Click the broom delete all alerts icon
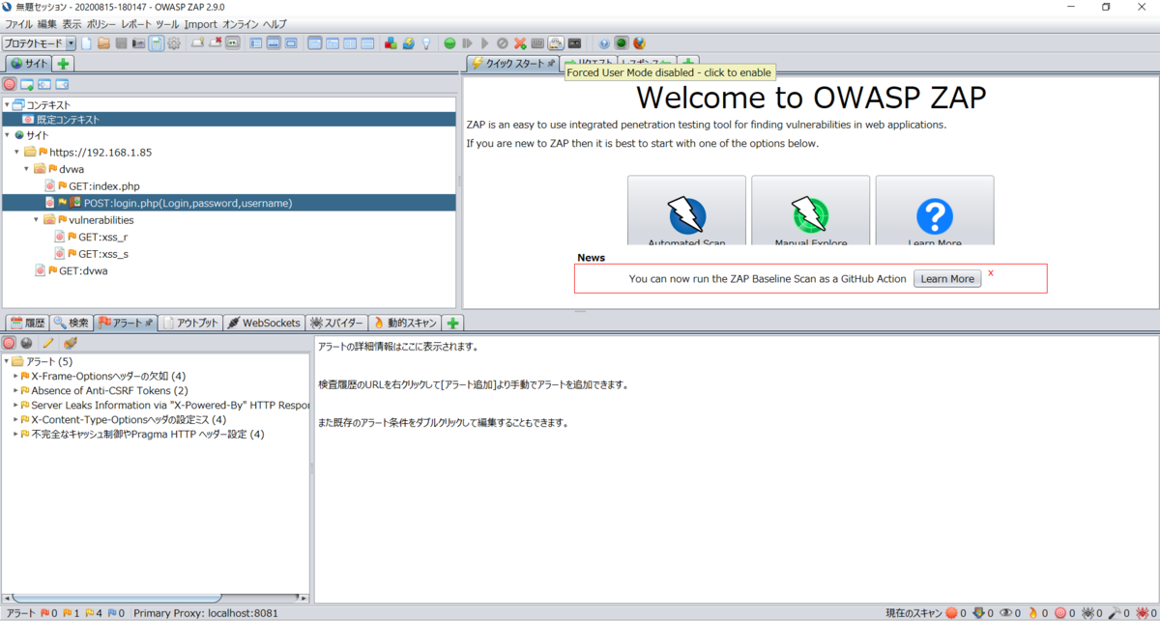 pos(70,343)
